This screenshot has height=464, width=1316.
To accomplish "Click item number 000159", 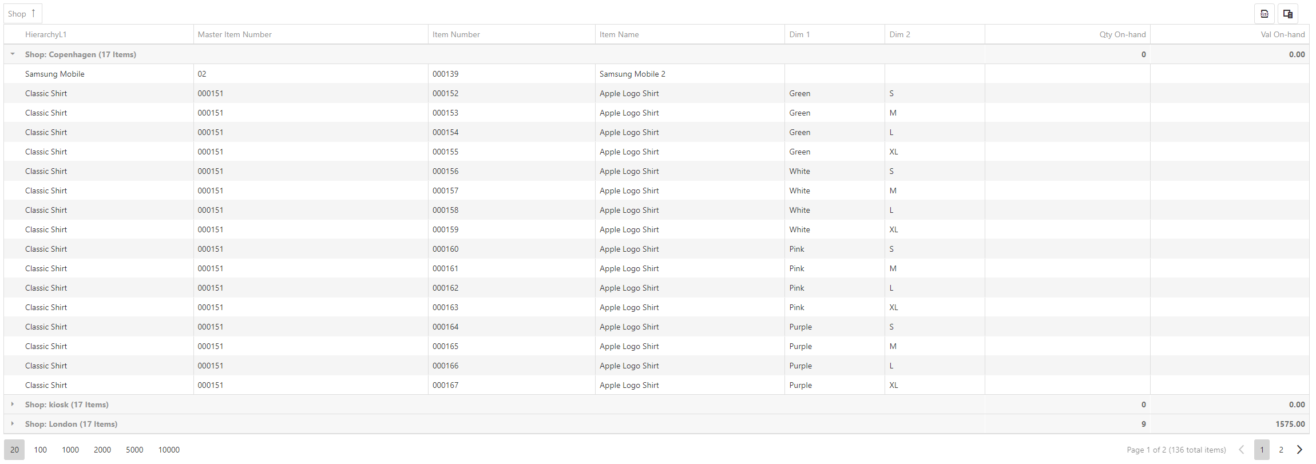I will (445, 229).
